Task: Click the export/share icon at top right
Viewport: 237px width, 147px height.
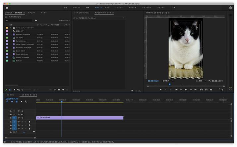Action: click(230, 7)
